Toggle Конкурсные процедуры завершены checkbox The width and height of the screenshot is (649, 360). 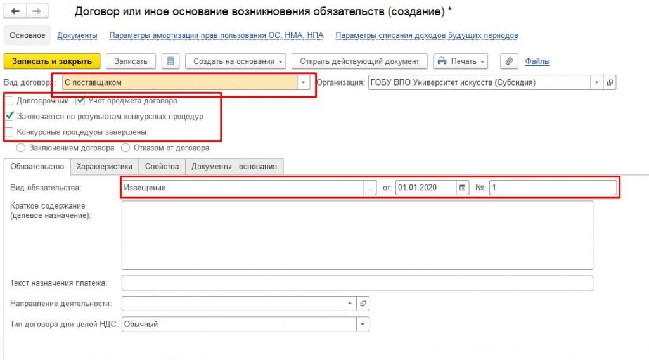(x=9, y=132)
